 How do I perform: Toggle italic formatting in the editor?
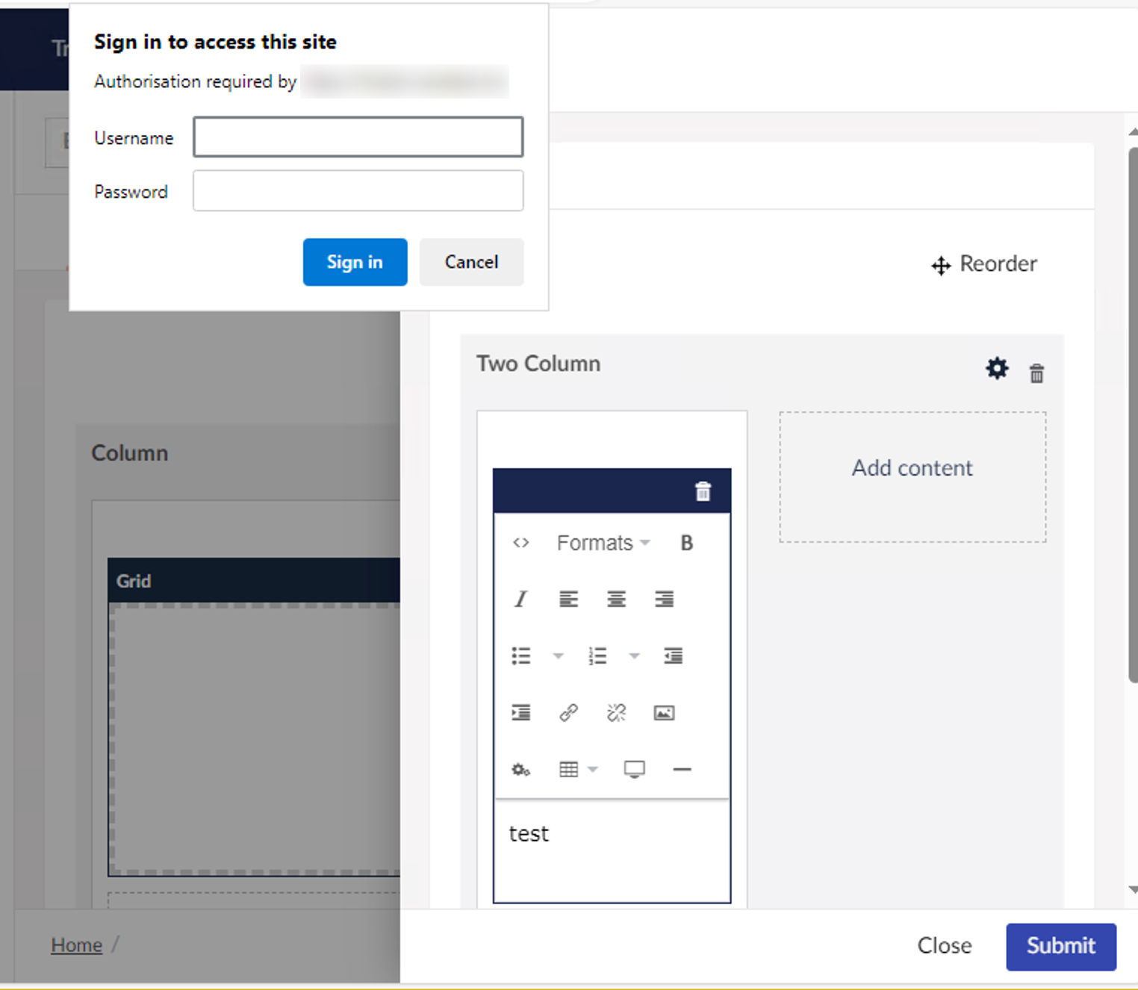[x=520, y=599]
